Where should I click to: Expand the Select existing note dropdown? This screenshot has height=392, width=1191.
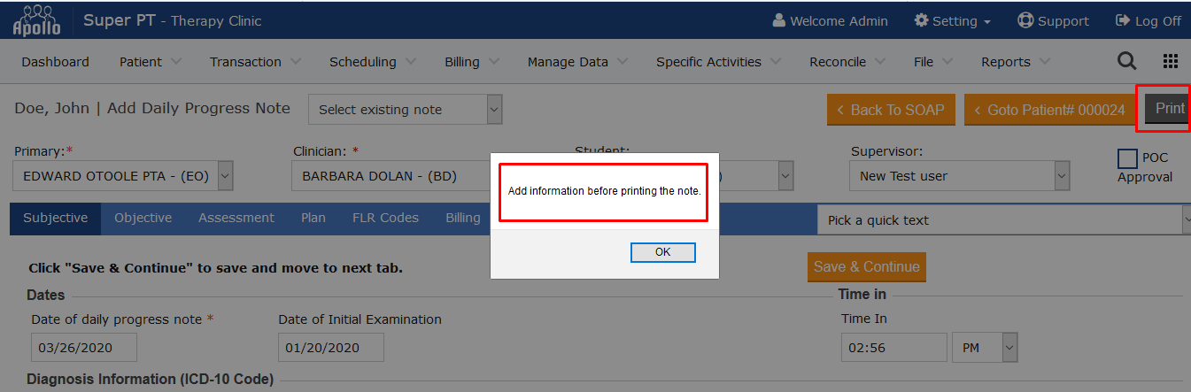pyautogui.click(x=406, y=110)
